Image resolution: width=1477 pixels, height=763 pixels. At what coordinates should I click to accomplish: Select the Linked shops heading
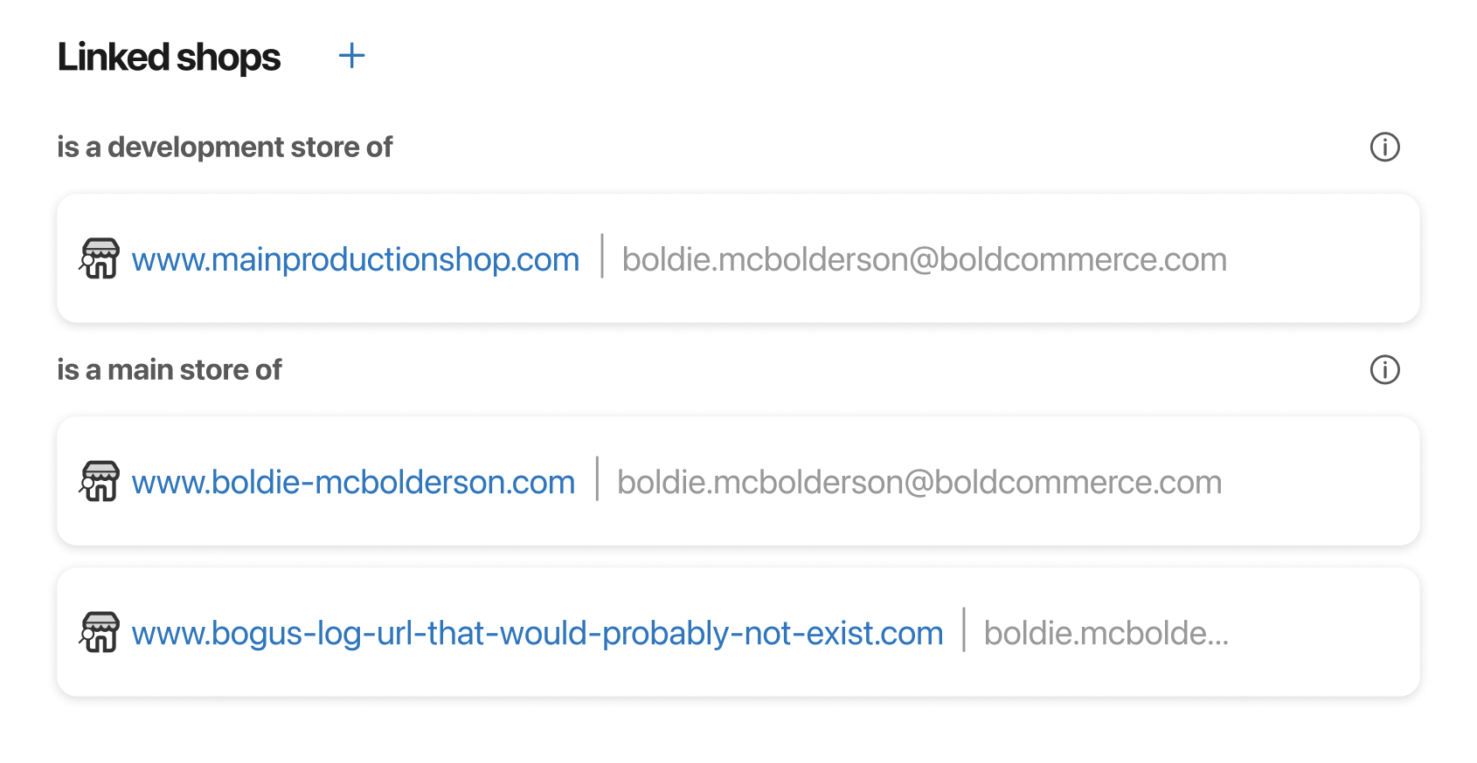(169, 58)
